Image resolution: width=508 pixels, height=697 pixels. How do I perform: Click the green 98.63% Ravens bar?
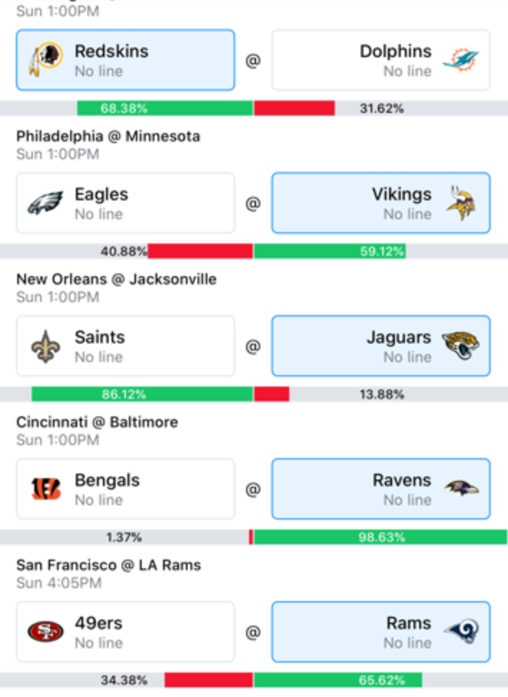[x=381, y=537]
